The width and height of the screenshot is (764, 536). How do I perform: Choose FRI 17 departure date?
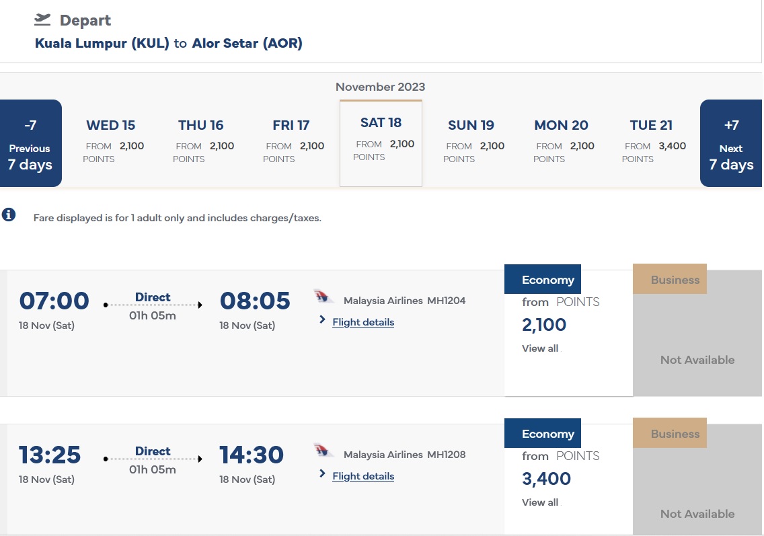point(291,141)
